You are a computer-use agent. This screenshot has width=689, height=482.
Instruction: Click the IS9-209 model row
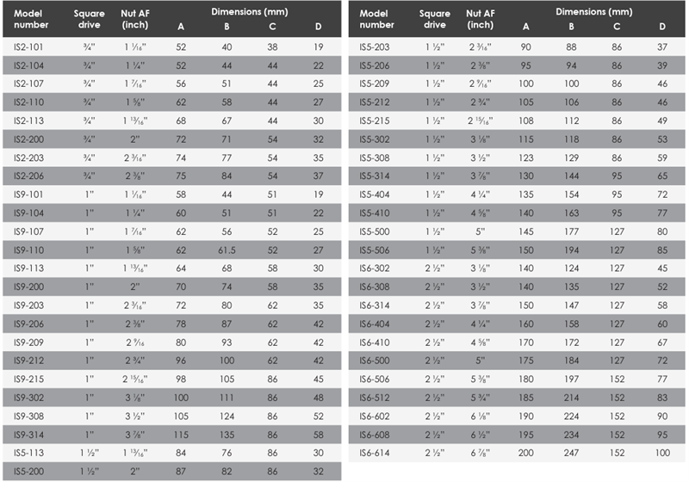coord(171,342)
